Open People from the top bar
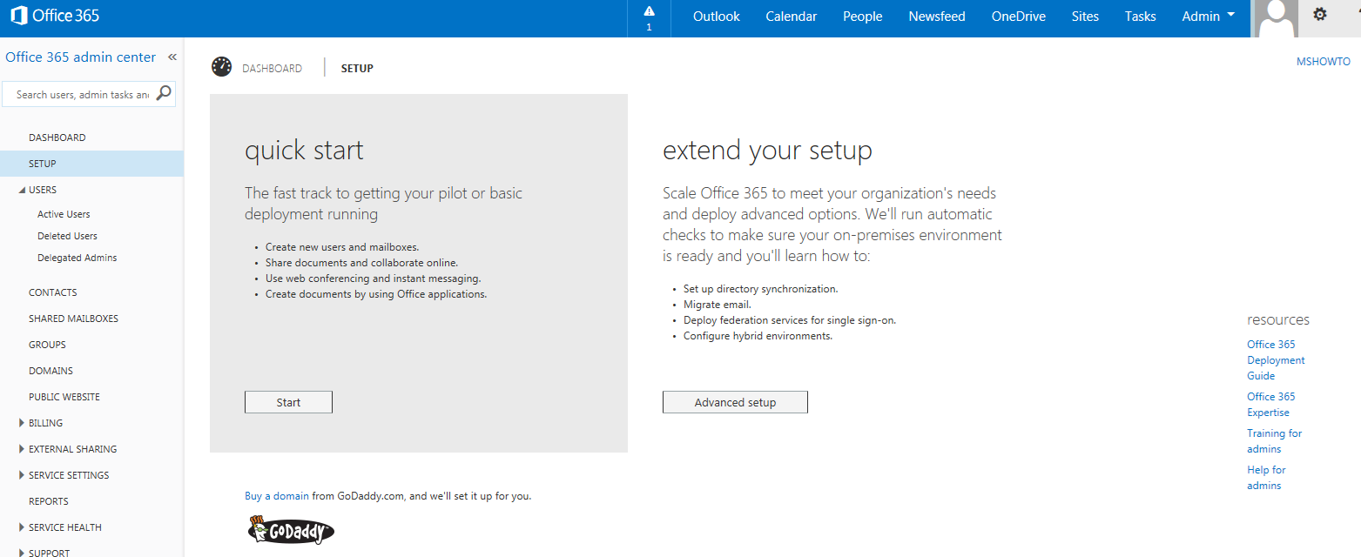The image size is (1361, 557). 863,17
